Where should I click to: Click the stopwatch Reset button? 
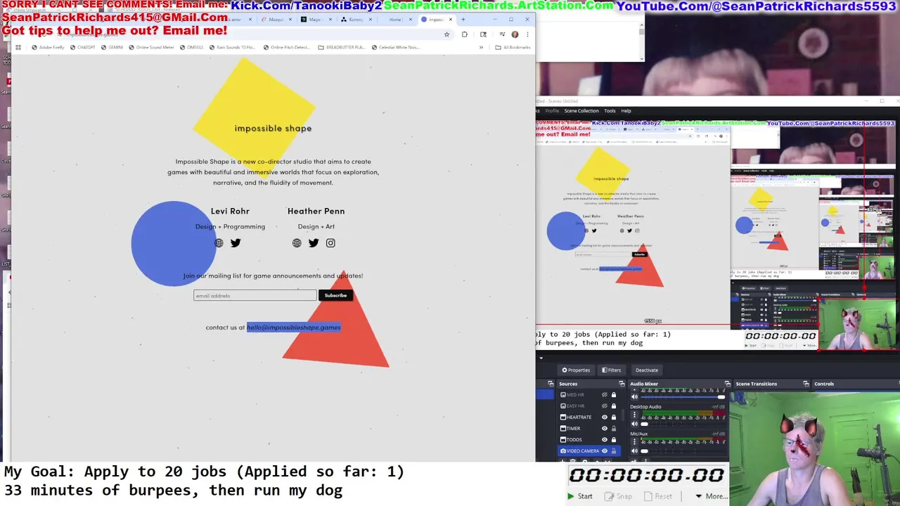(x=658, y=496)
